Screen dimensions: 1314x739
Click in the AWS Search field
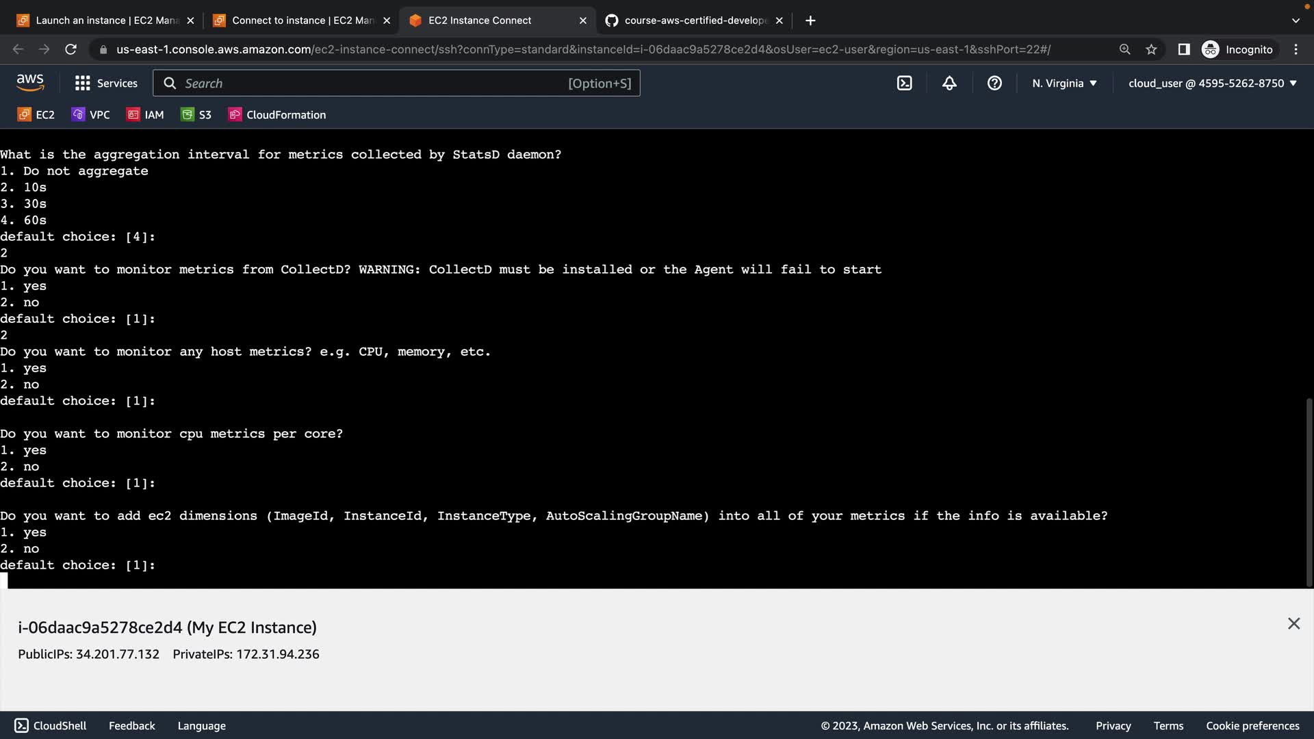[x=370, y=83]
